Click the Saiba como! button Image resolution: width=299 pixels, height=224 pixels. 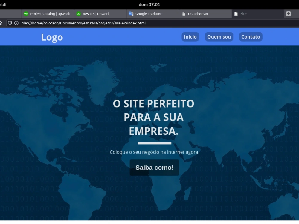[x=155, y=168]
